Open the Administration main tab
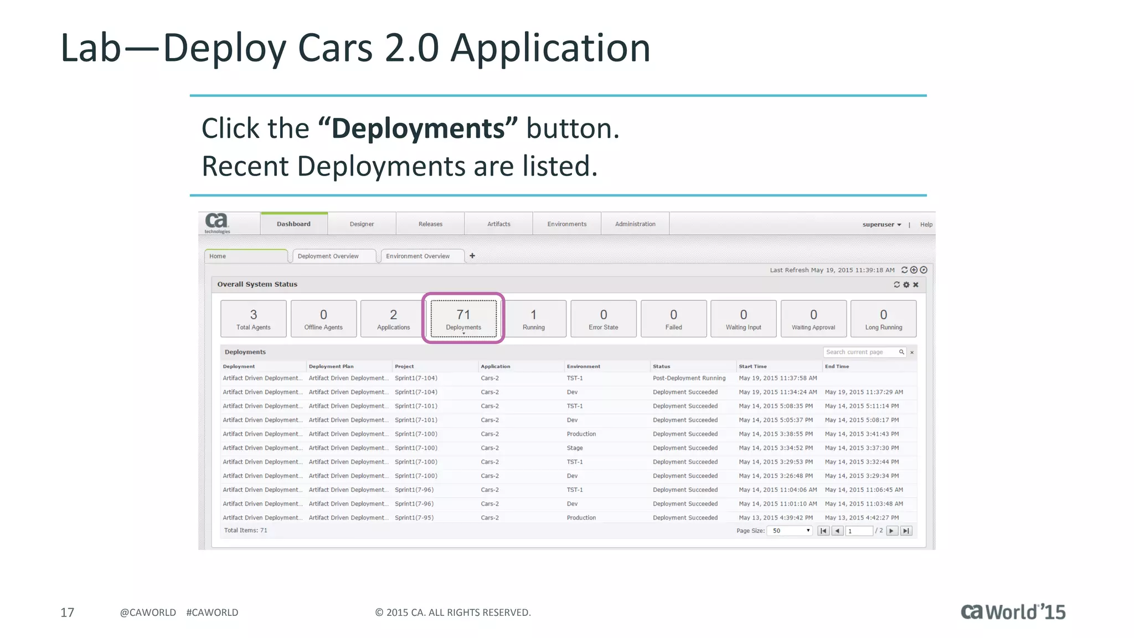 point(635,224)
